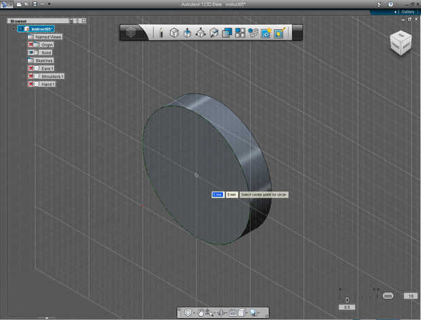Toggle visibility of Shoulders:1 component
Viewport: 421px width, 320px height.
pos(31,76)
